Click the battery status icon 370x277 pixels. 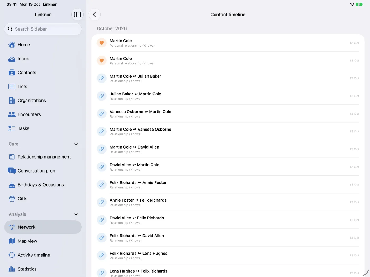[x=359, y=4]
